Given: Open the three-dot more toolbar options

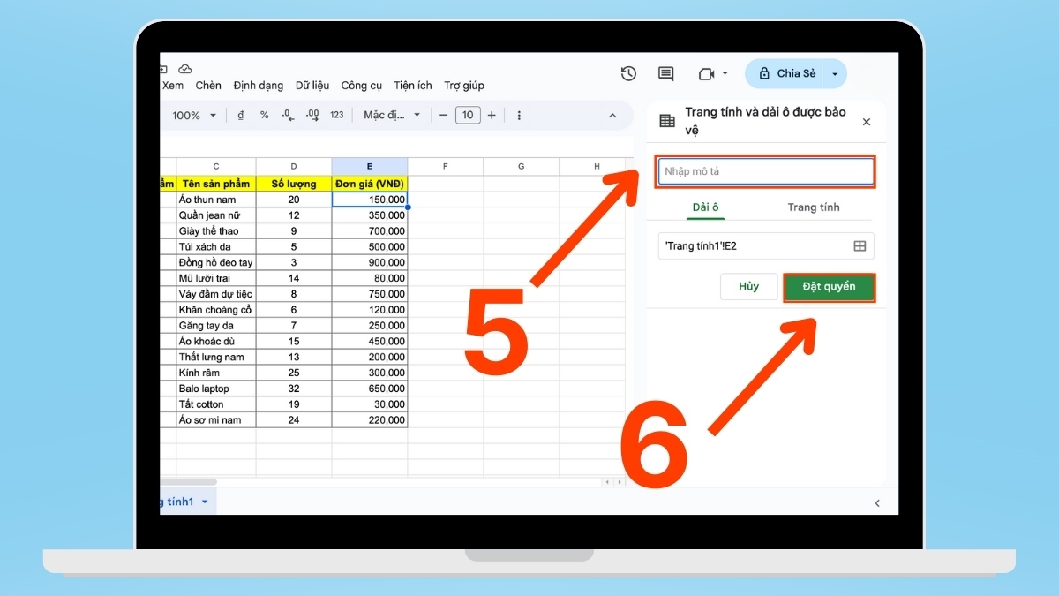Looking at the screenshot, I should point(519,116).
